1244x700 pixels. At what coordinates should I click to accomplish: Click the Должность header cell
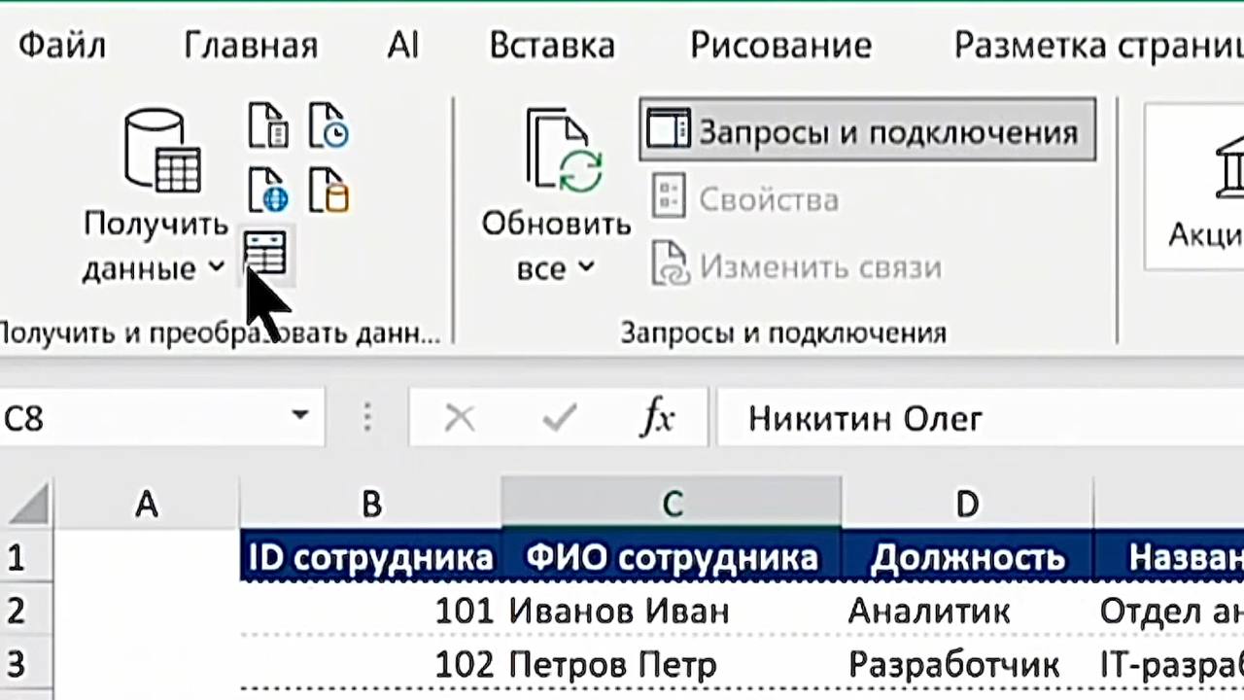click(x=967, y=557)
